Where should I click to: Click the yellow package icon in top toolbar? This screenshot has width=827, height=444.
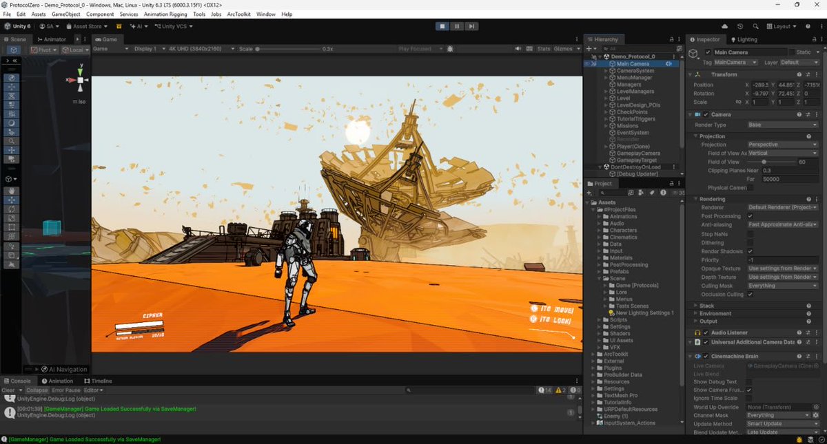tap(119, 26)
